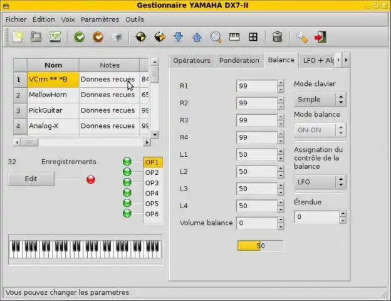The image size is (391, 301).
Task: Open the Paramètres menu
Action: pos(100,19)
